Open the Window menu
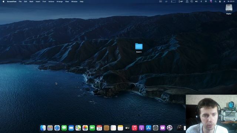 tap(74, 1)
